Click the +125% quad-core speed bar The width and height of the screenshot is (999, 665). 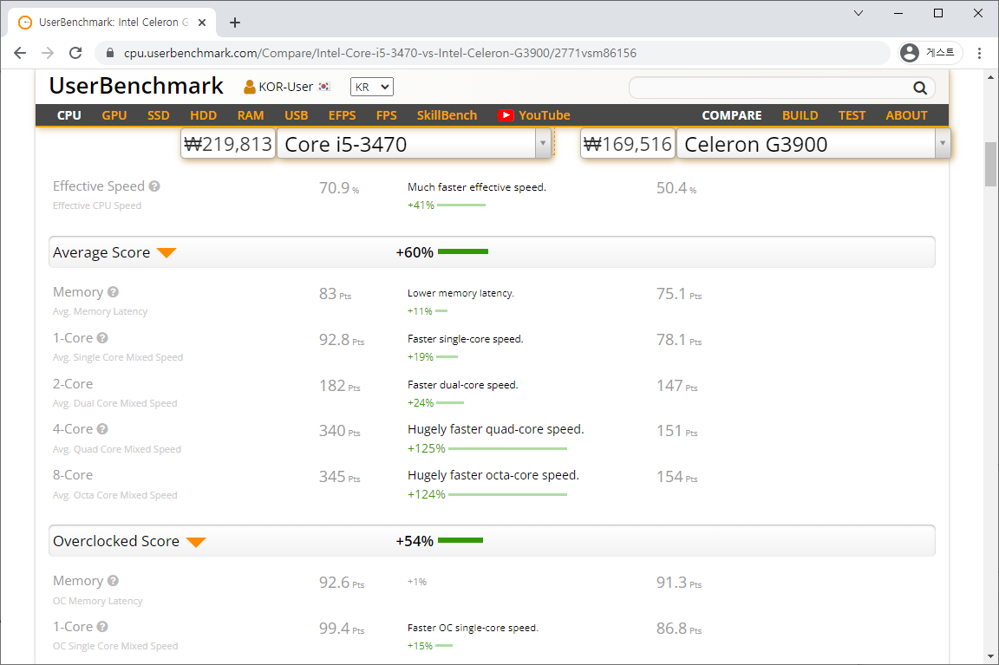click(x=508, y=448)
